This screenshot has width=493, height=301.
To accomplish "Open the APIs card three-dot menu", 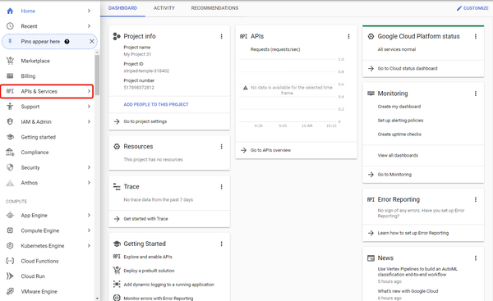I will [x=348, y=36].
